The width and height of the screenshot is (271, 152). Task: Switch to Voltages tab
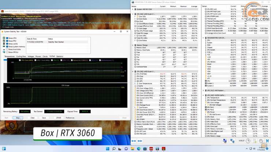(x=31, y=56)
